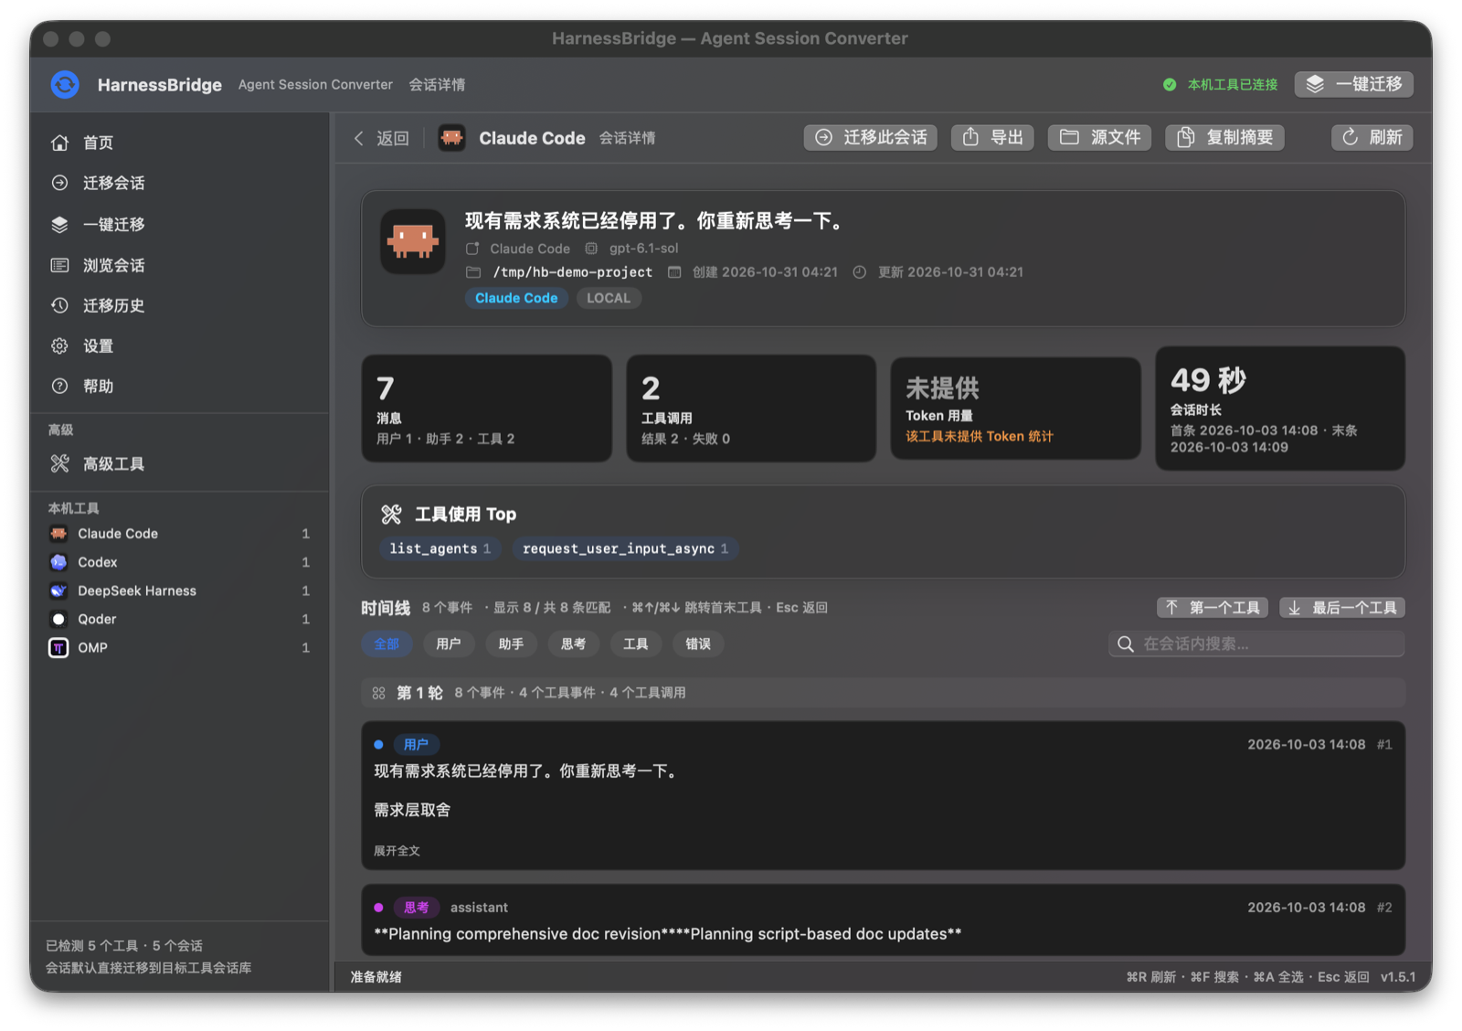Click the HarnessBridge logo icon

tap(65, 85)
